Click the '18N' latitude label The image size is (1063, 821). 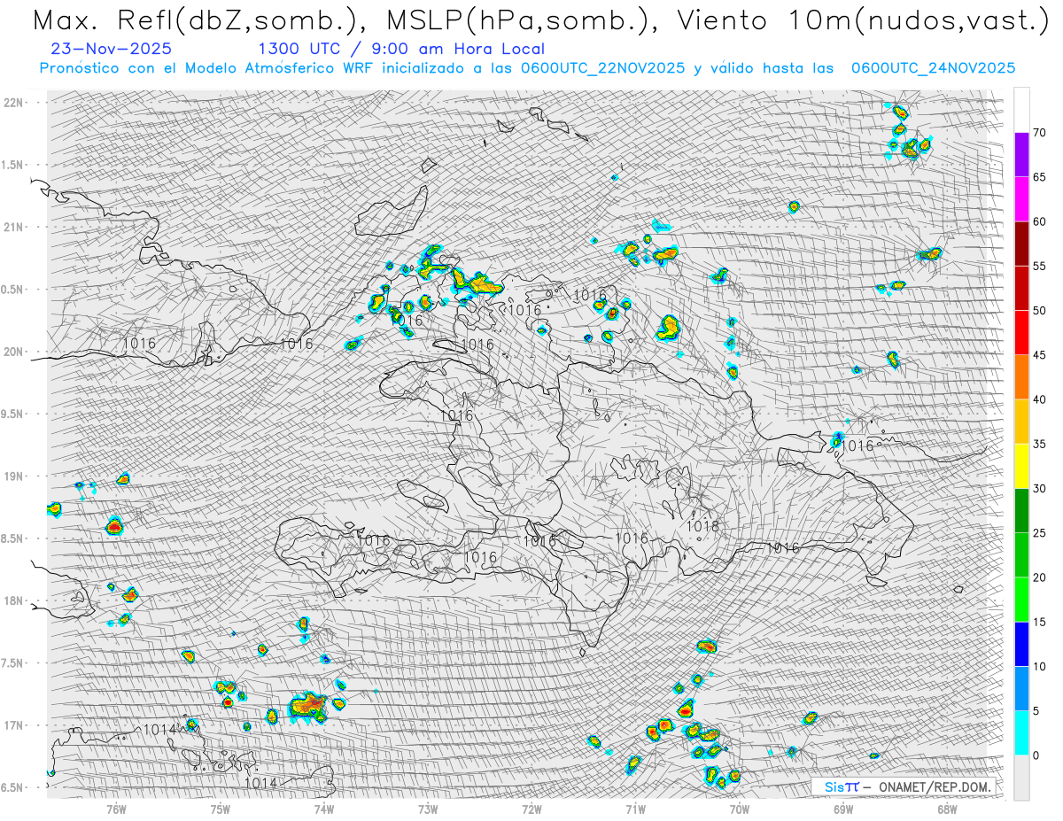[14, 600]
